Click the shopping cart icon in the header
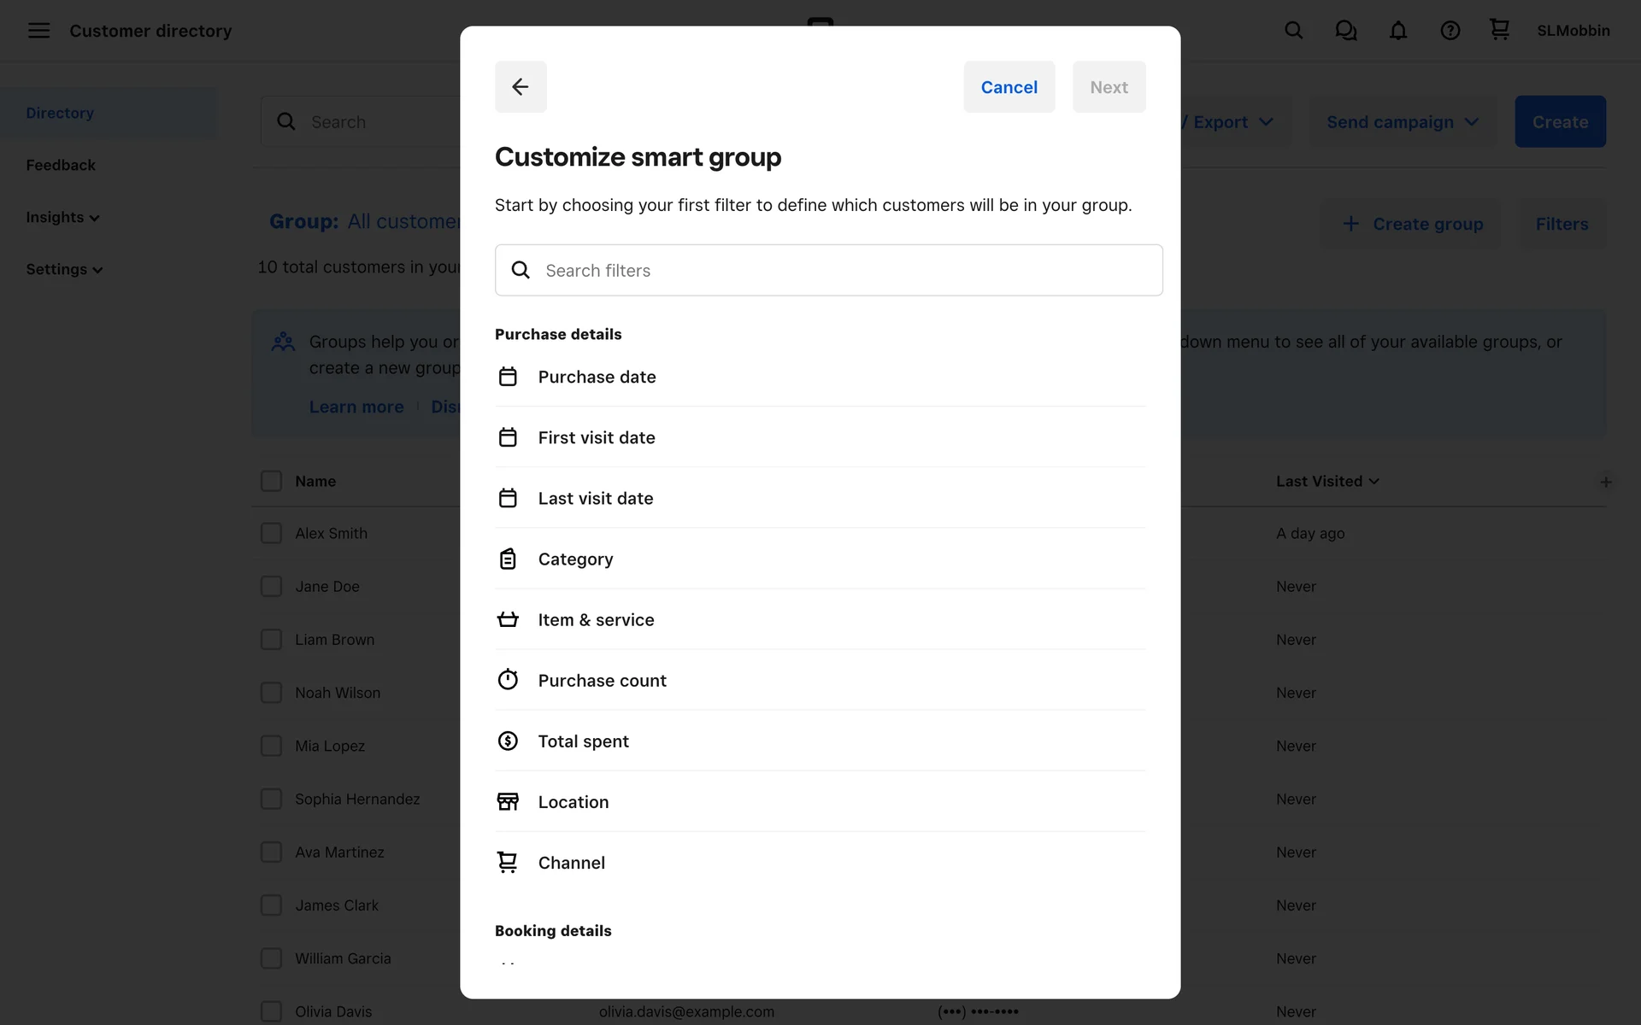 tap(1499, 31)
